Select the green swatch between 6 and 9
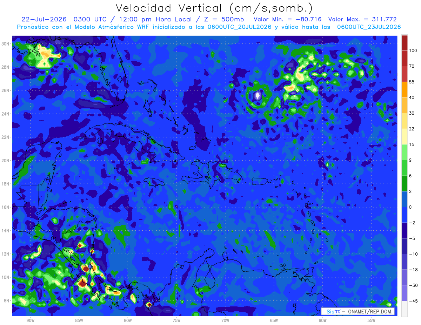 (405, 168)
